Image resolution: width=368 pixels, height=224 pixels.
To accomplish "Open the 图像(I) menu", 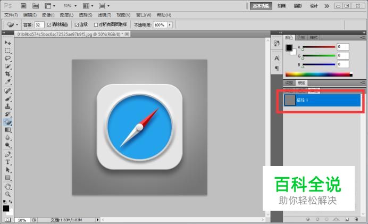I will [x=48, y=15].
